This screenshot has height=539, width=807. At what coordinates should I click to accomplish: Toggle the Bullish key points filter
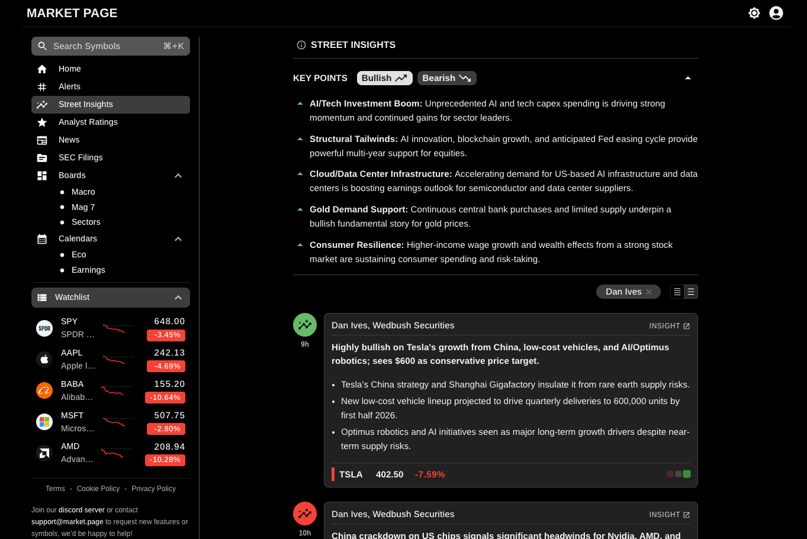[x=384, y=78]
